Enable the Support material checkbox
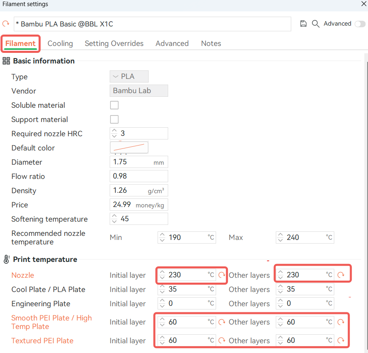Image resolution: width=368 pixels, height=353 pixels. tap(114, 120)
